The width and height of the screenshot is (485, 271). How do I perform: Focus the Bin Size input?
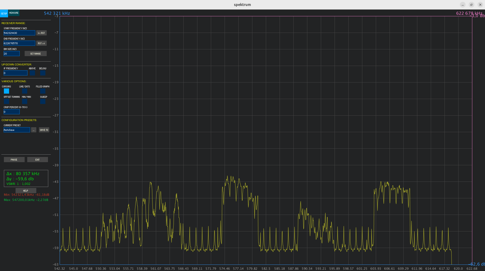11,54
